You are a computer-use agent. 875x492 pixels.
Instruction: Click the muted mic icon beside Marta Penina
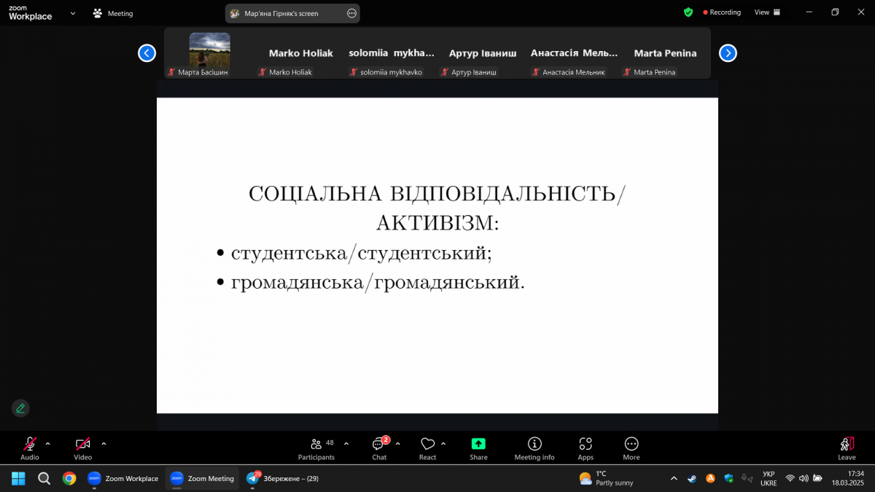pyautogui.click(x=626, y=71)
